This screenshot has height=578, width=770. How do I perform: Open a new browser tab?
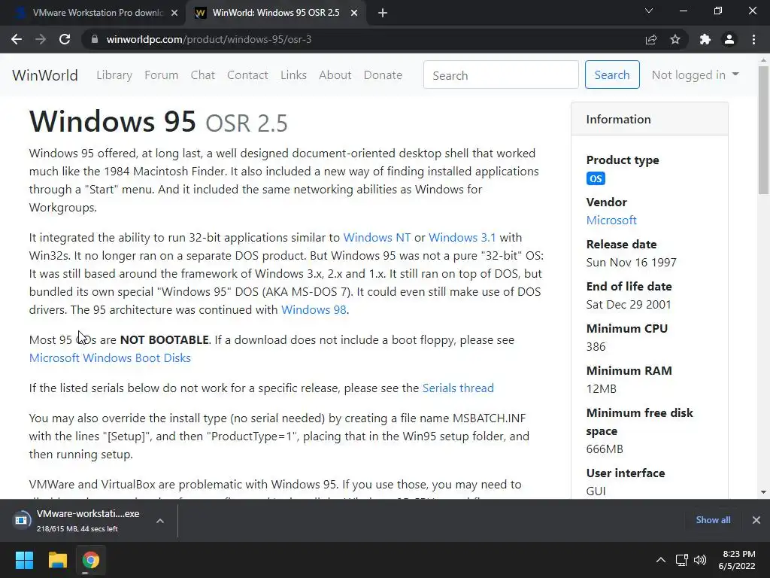click(x=383, y=14)
